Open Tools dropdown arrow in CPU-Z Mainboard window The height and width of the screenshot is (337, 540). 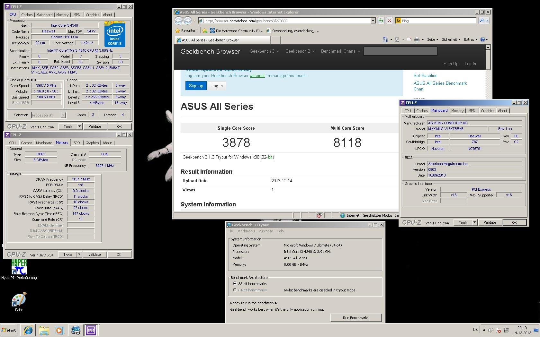point(474,222)
